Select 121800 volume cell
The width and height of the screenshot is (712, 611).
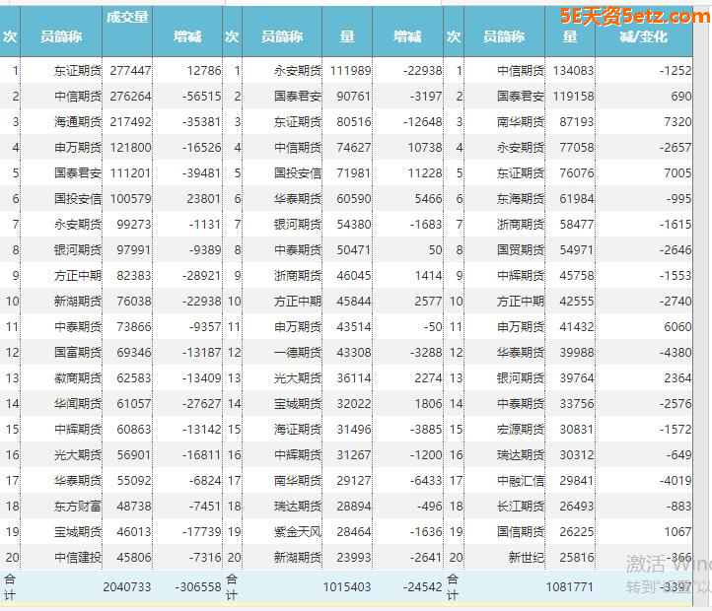pyautogui.click(x=130, y=148)
